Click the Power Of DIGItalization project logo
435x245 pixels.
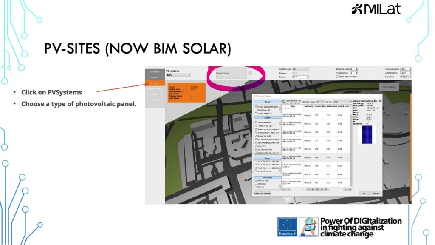pos(308,228)
